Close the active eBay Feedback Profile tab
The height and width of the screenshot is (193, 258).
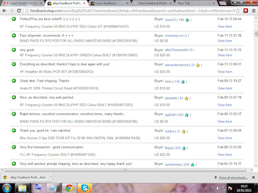(x=84, y=3)
